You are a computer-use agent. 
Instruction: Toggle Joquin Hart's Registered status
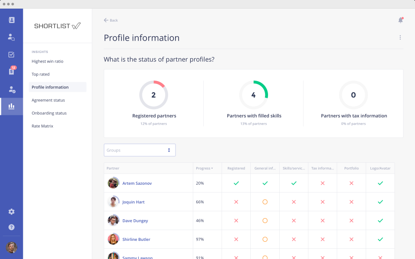(x=236, y=202)
